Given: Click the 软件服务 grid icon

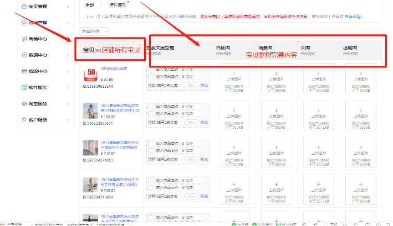Looking at the screenshot, I should coord(23,87).
